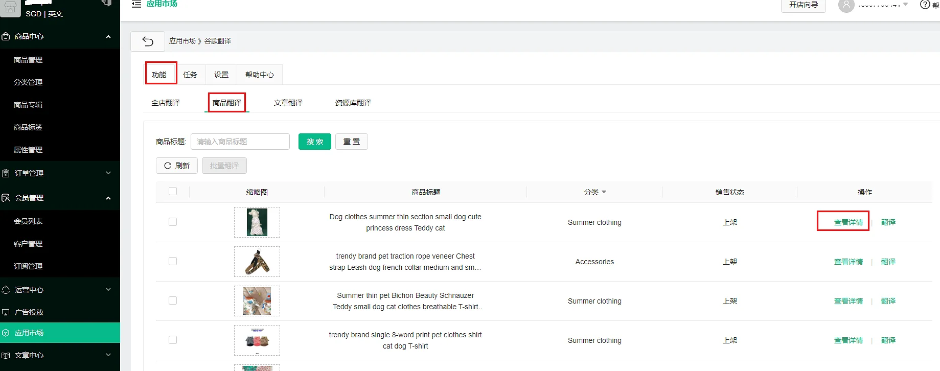Screen dimensions: 940x371
Task: Click the store logo icon at top left
Action: click(x=10, y=8)
